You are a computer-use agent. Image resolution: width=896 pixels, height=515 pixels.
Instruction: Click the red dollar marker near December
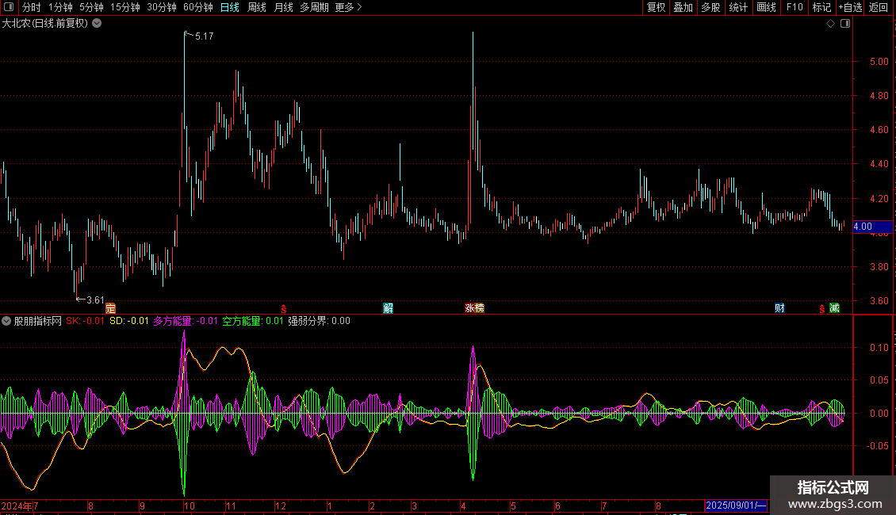[x=283, y=307]
